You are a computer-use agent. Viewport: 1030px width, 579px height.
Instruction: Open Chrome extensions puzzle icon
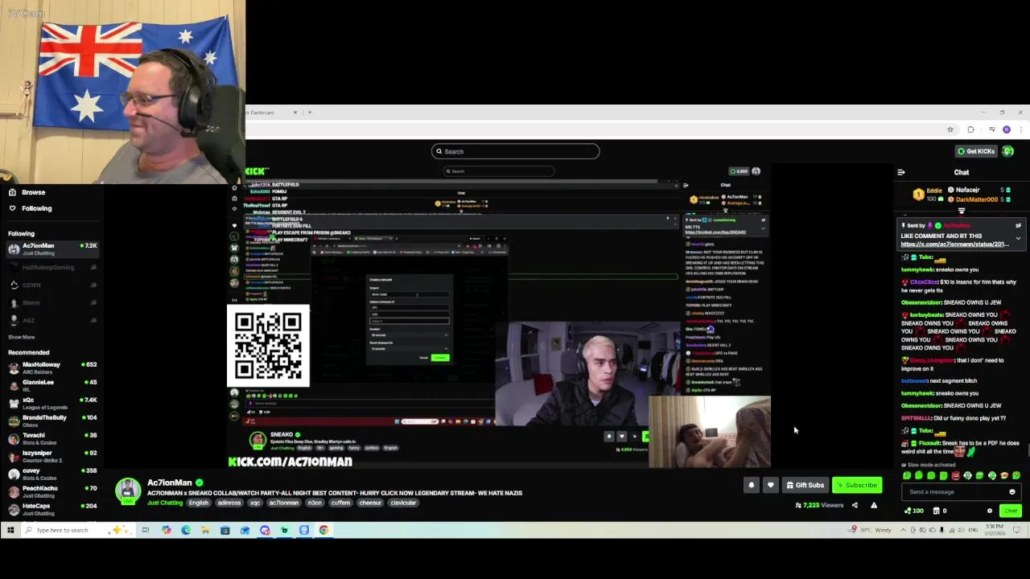(x=971, y=129)
